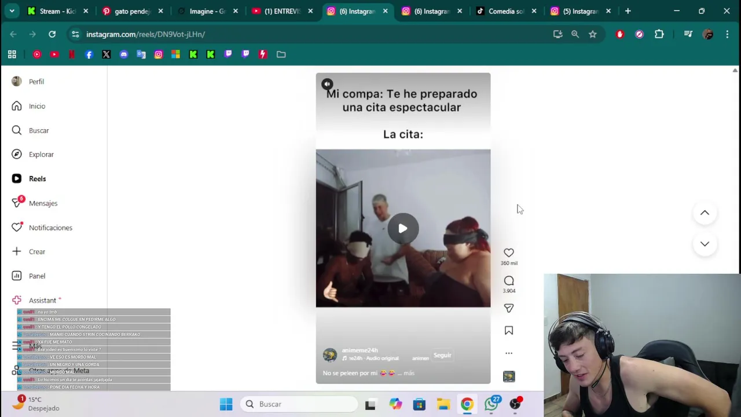Viewport: 741px width, 417px height.
Task: Open the Discord bookmark
Action: tap(124, 54)
